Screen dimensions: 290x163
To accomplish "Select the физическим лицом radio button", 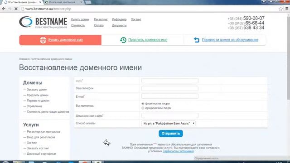I will coord(143,104).
